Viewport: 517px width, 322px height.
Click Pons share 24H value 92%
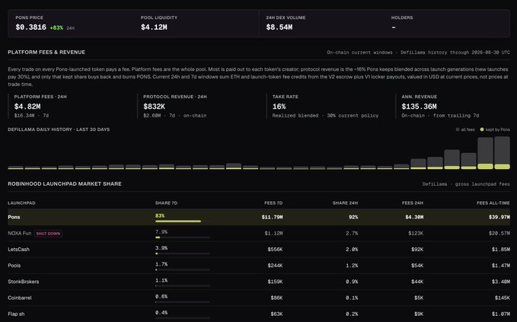pyautogui.click(x=353, y=217)
